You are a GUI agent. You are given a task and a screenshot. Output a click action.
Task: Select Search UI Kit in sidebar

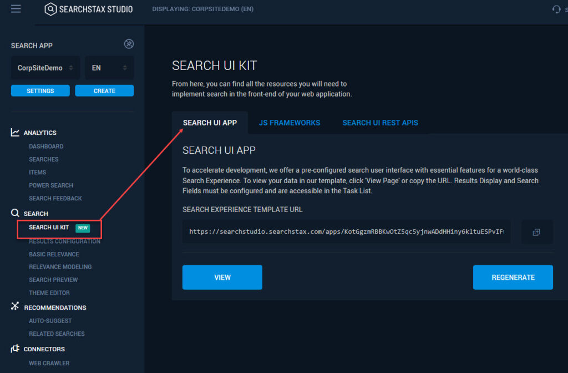click(x=49, y=228)
